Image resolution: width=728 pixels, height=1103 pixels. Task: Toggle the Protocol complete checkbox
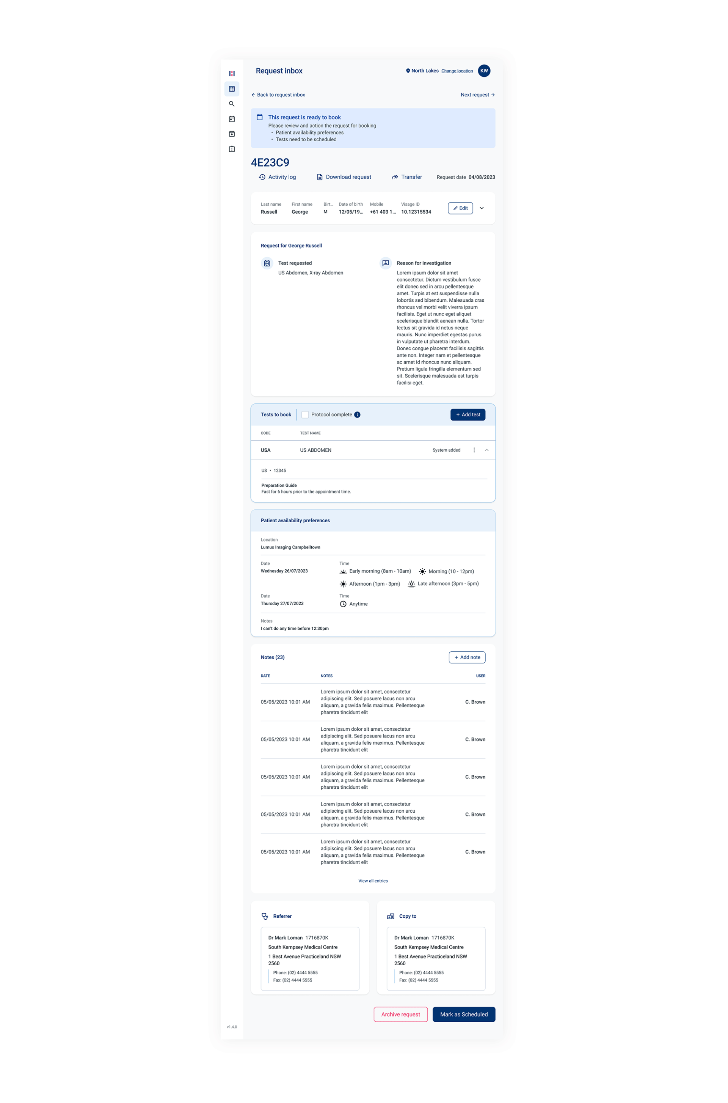point(306,415)
